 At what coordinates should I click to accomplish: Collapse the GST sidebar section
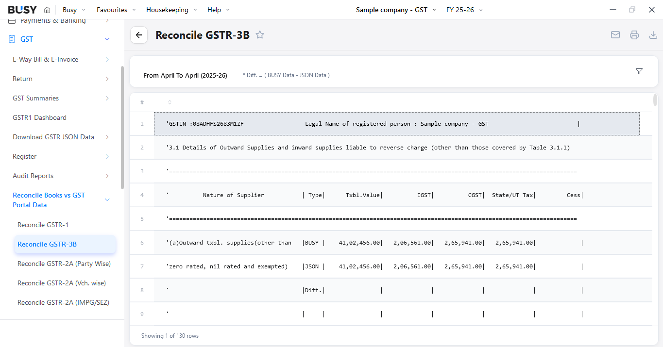pos(107,39)
